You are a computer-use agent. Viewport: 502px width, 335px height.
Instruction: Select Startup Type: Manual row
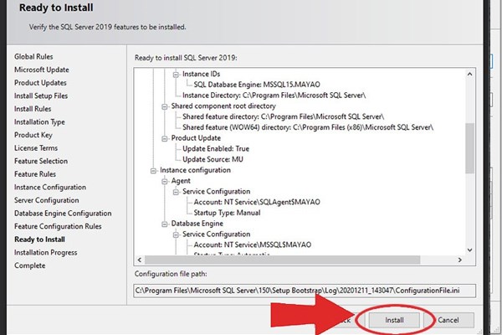(x=227, y=213)
